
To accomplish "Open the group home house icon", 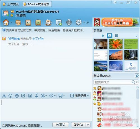I will pyautogui.click(x=6, y=22).
